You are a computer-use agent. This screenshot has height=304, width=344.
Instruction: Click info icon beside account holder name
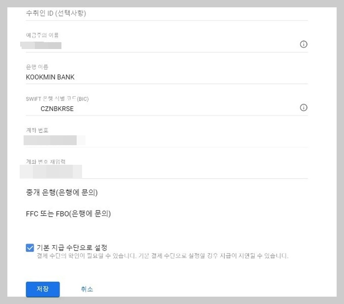(303, 45)
